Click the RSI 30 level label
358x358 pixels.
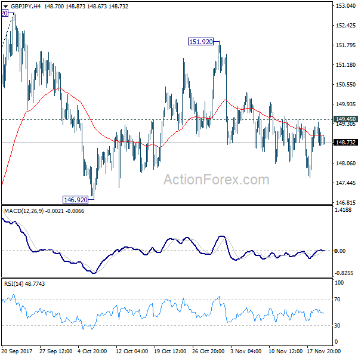(x=337, y=326)
